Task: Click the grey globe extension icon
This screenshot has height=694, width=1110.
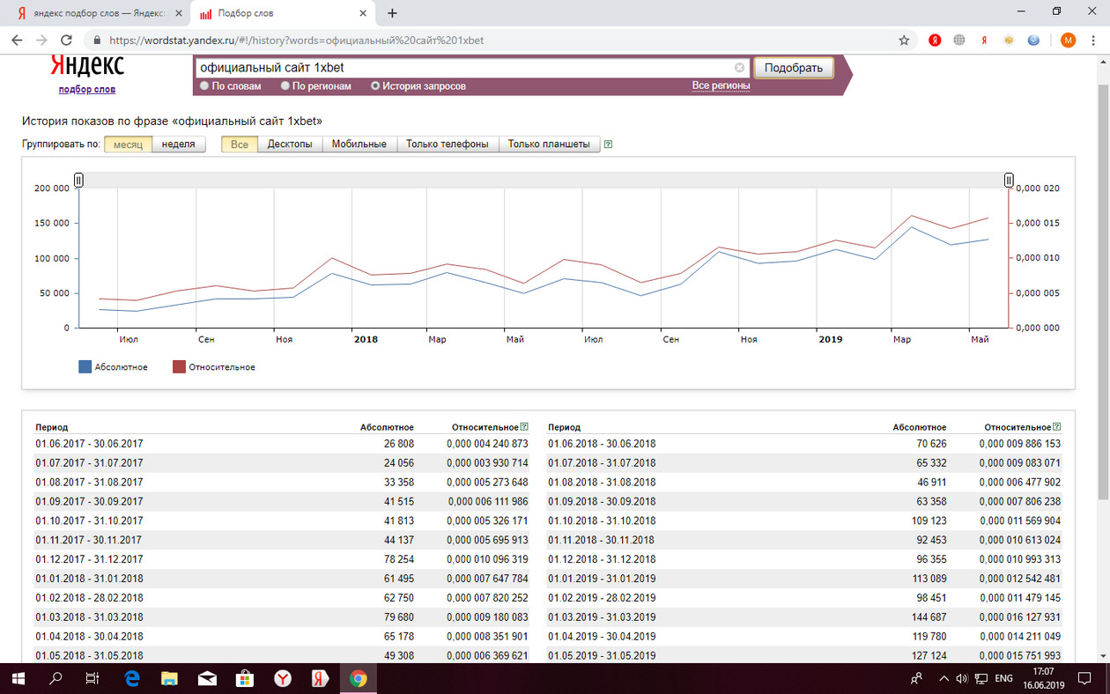Action: pos(959,40)
